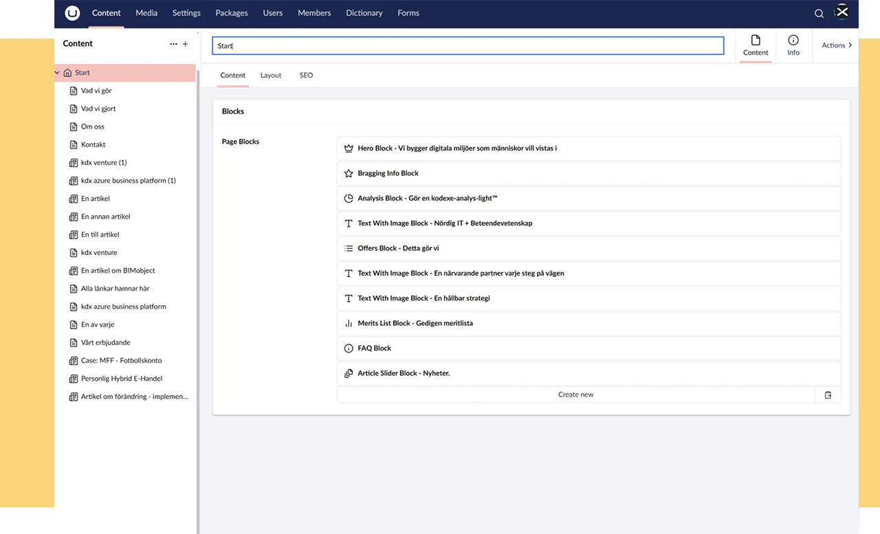
Task: Click the T icon of Nördig IT block
Action: pos(349,223)
